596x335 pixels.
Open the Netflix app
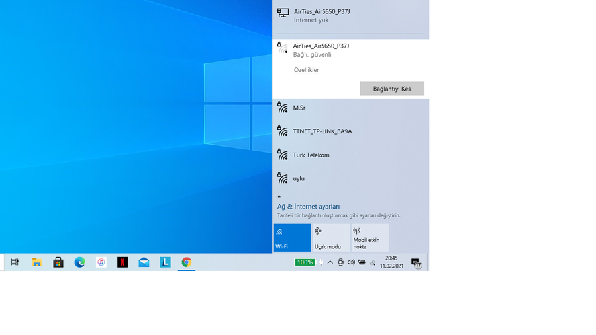[x=123, y=262]
